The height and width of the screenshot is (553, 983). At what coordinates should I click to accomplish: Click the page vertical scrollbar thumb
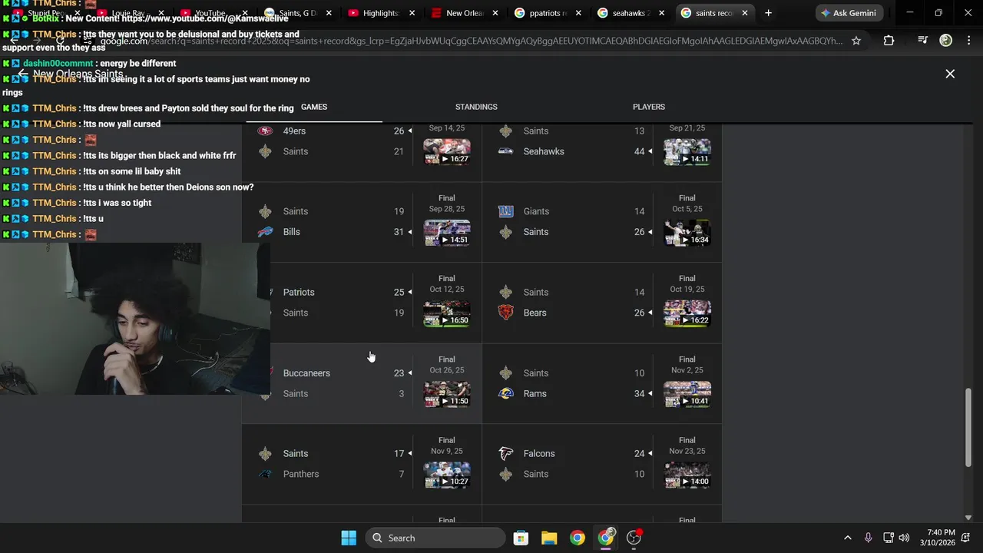968,427
